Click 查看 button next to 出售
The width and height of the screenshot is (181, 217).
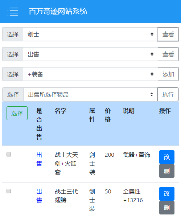point(168,54)
